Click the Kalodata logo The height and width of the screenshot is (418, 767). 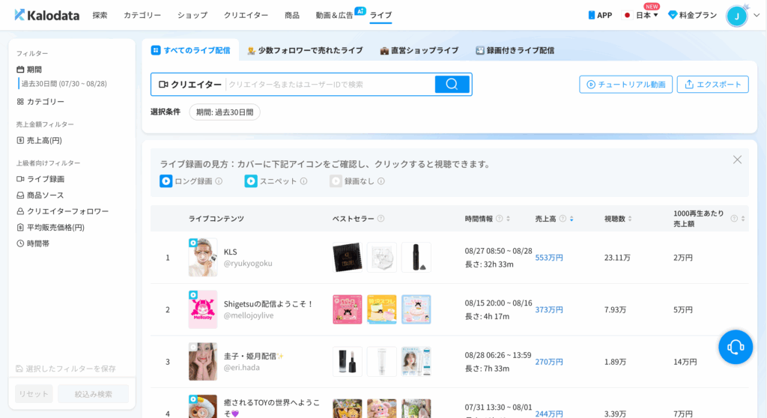point(47,15)
